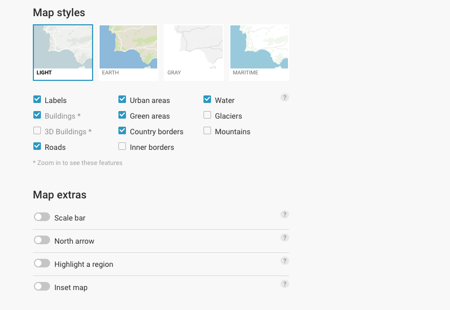Open help icon for Scale bar
The height and width of the screenshot is (310, 450).
coord(285,215)
